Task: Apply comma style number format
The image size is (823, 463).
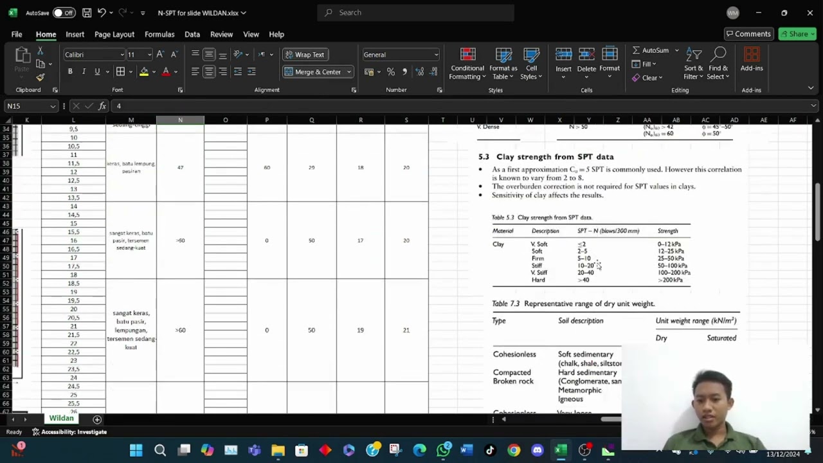Action: pos(404,71)
